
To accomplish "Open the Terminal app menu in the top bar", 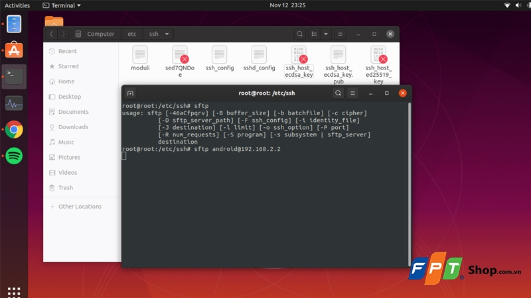I will (x=62, y=5).
